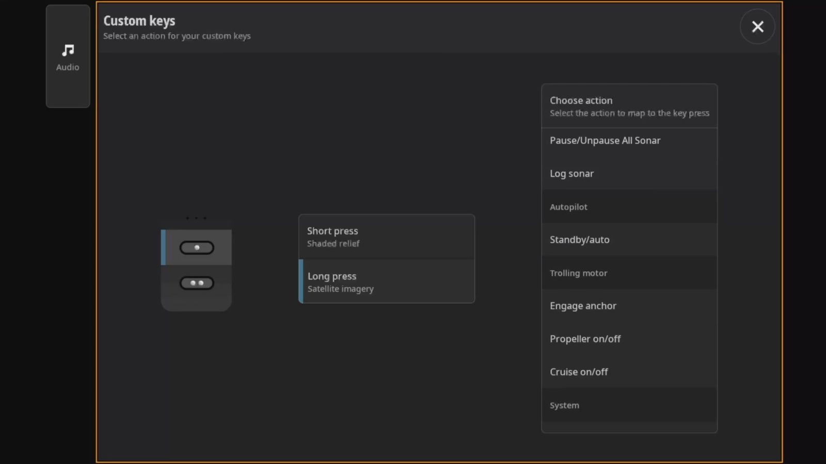Image resolution: width=826 pixels, height=464 pixels.
Task: Select the double-dot custom key
Action: [x=196, y=283]
